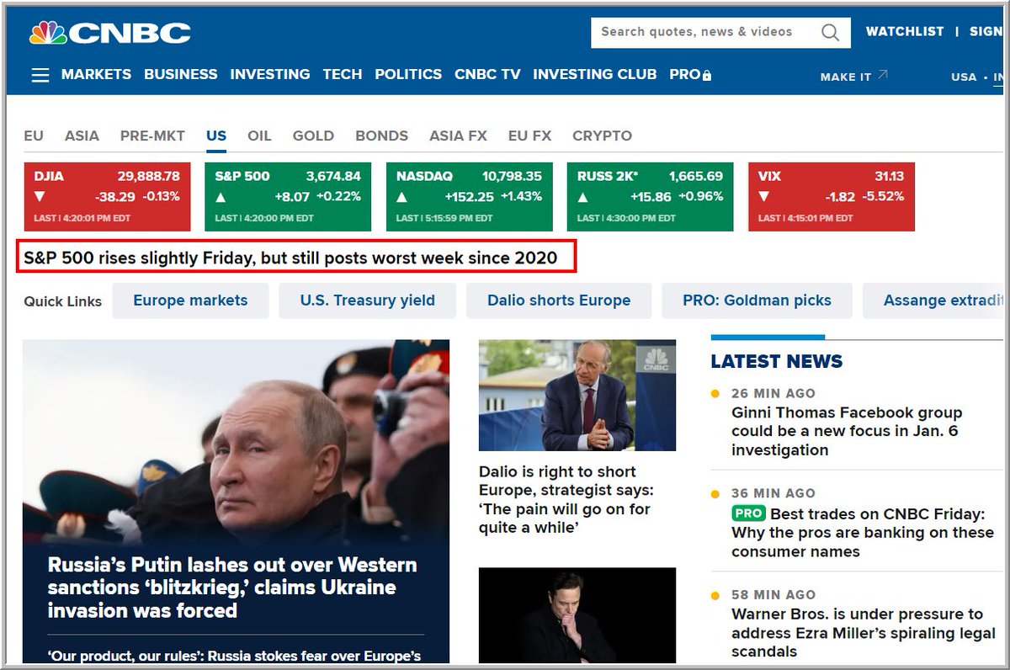This screenshot has width=1010, height=670.
Task: Open the CNBC TV menu
Action: [x=487, y=74]
